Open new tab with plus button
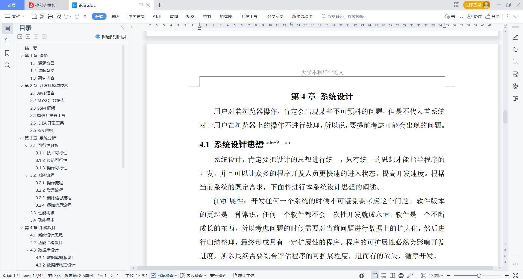 click(160, 5)
